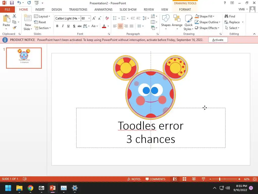This screenshot has width=258, height=194.
Task: Start Slide Show from status bar icon
Action: (x=203, y=179)
